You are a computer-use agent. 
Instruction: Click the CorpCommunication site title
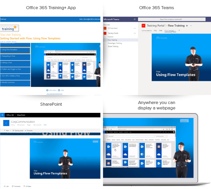(23, 122)
